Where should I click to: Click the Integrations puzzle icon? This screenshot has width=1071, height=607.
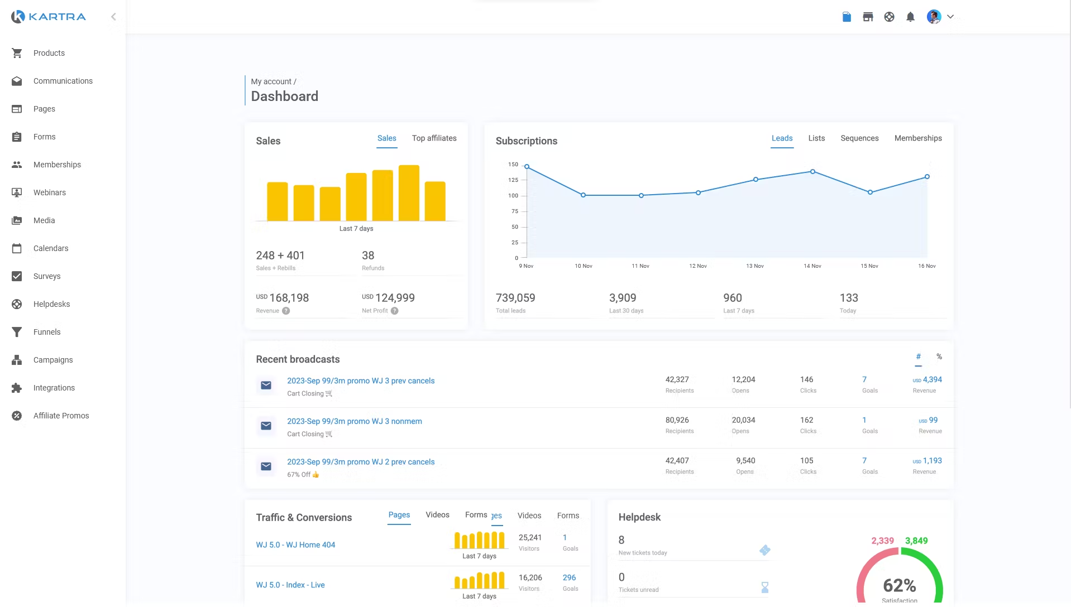click(x=17, y=388)
